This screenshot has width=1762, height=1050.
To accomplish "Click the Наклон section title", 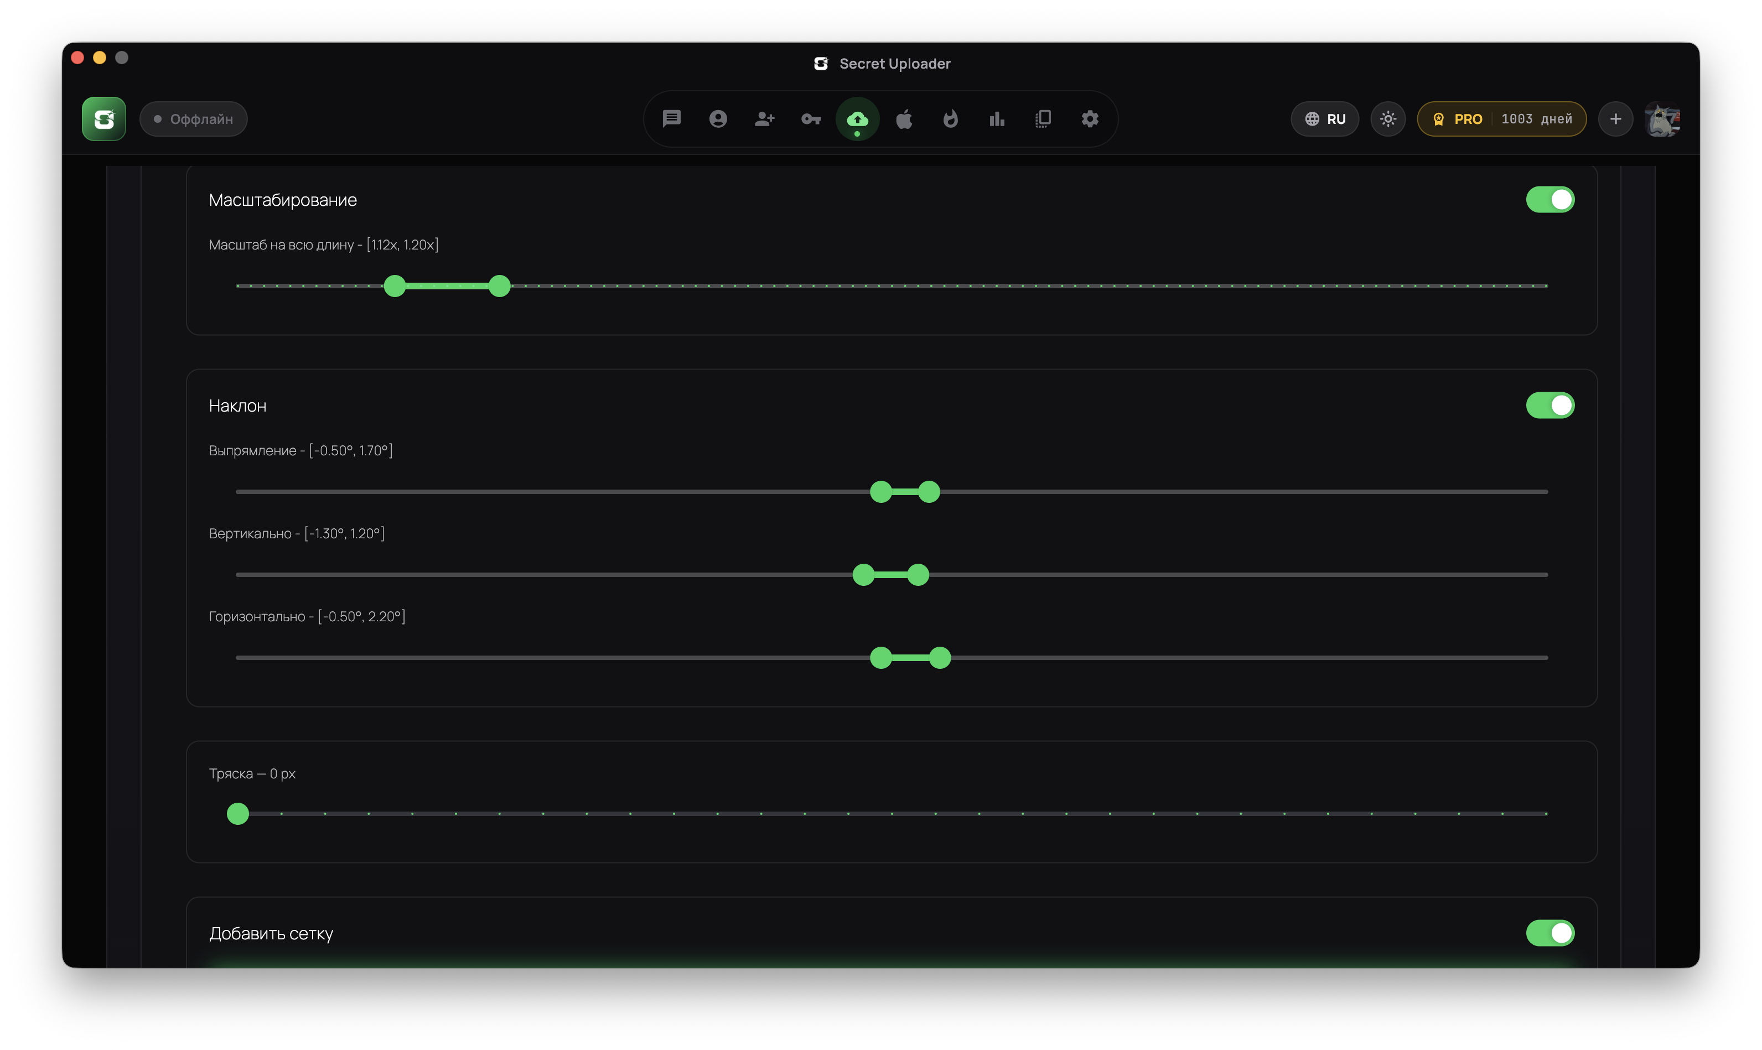I will click(x=238, y=406).
